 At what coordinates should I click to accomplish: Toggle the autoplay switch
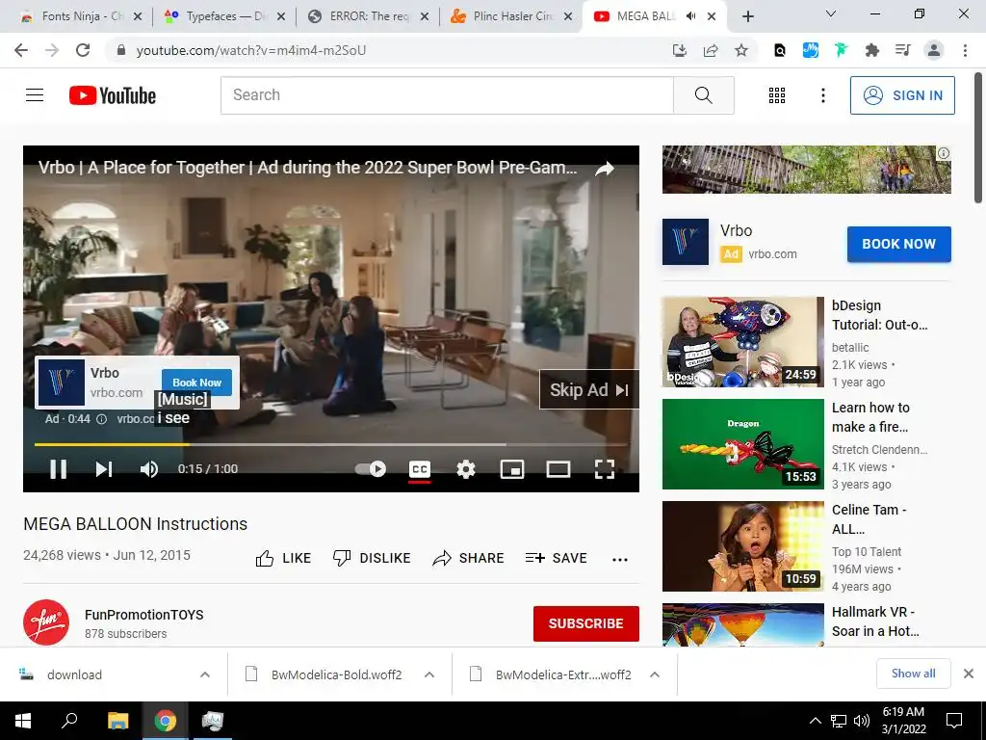[x=371, y=469]
